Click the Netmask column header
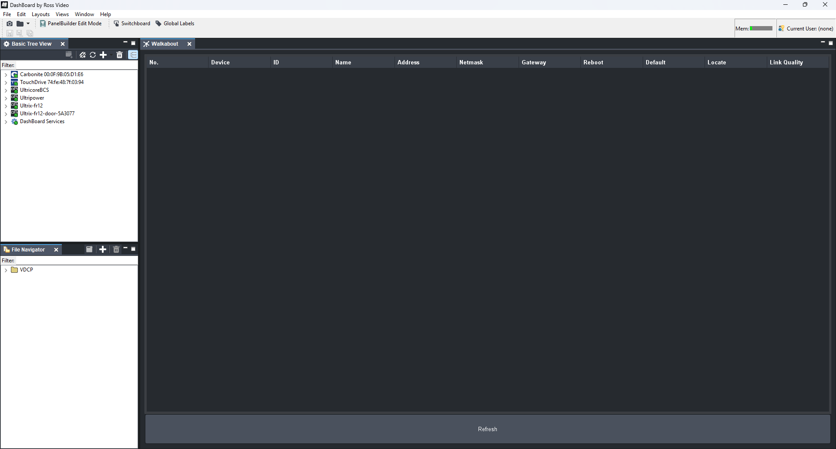The height and width of the screenshot is (449, 836). (488, 62)
